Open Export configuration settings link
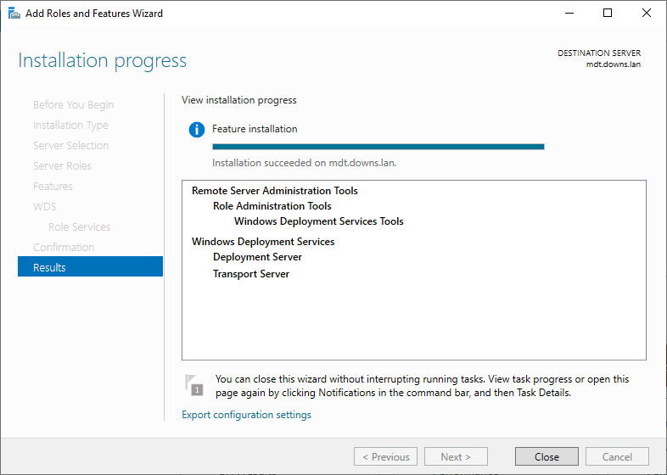Screen dimensions: 667x475 246,415
